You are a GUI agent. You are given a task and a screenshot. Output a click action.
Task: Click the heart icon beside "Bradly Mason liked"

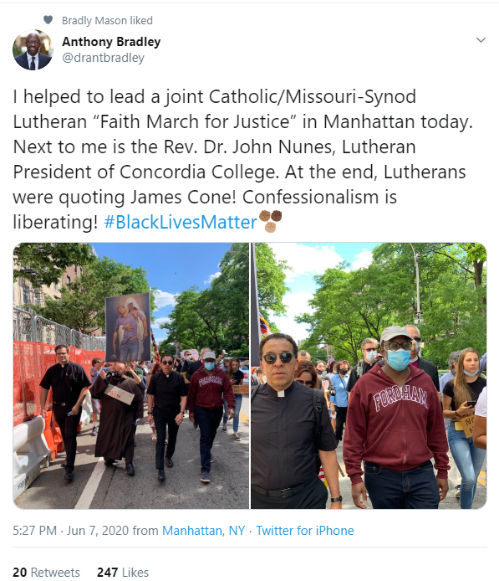tap(48, 19)
